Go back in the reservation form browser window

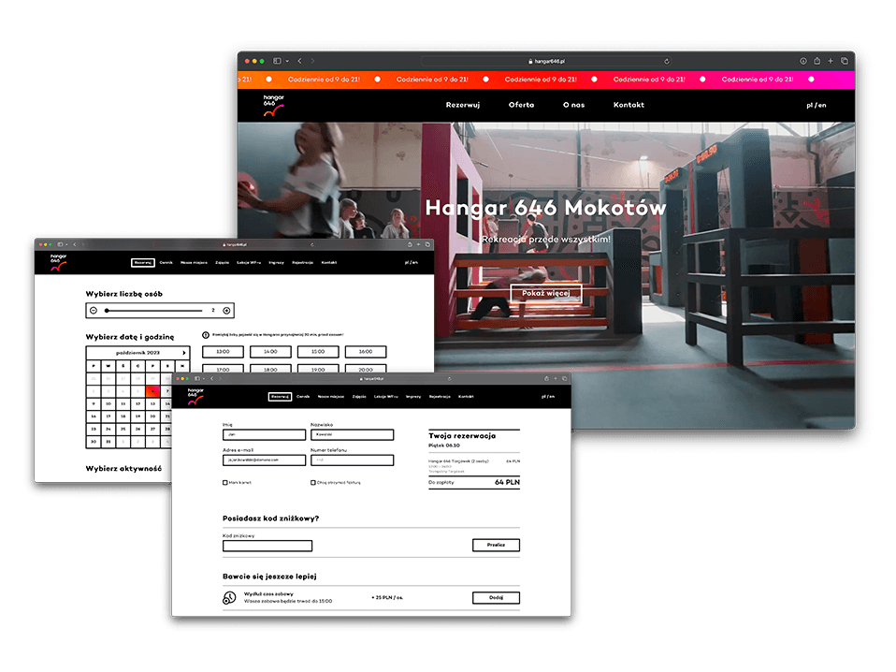point(211,379)
